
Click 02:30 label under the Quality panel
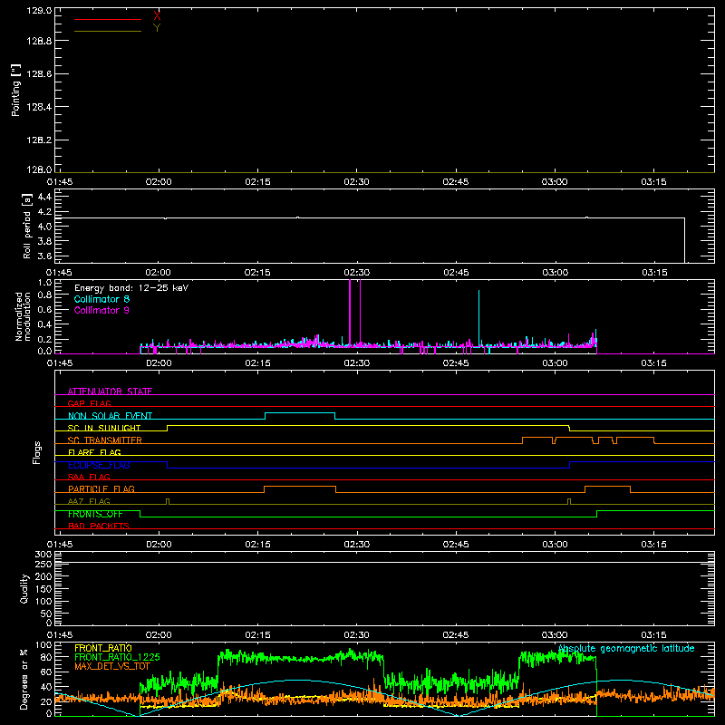356,635
